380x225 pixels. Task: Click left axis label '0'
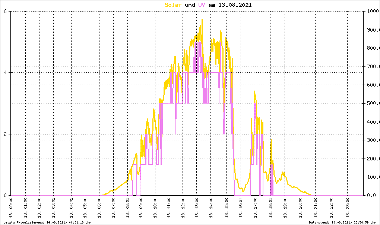(x=5, y=196)
